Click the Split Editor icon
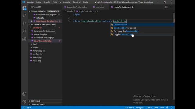 click(x=166, y=7)
